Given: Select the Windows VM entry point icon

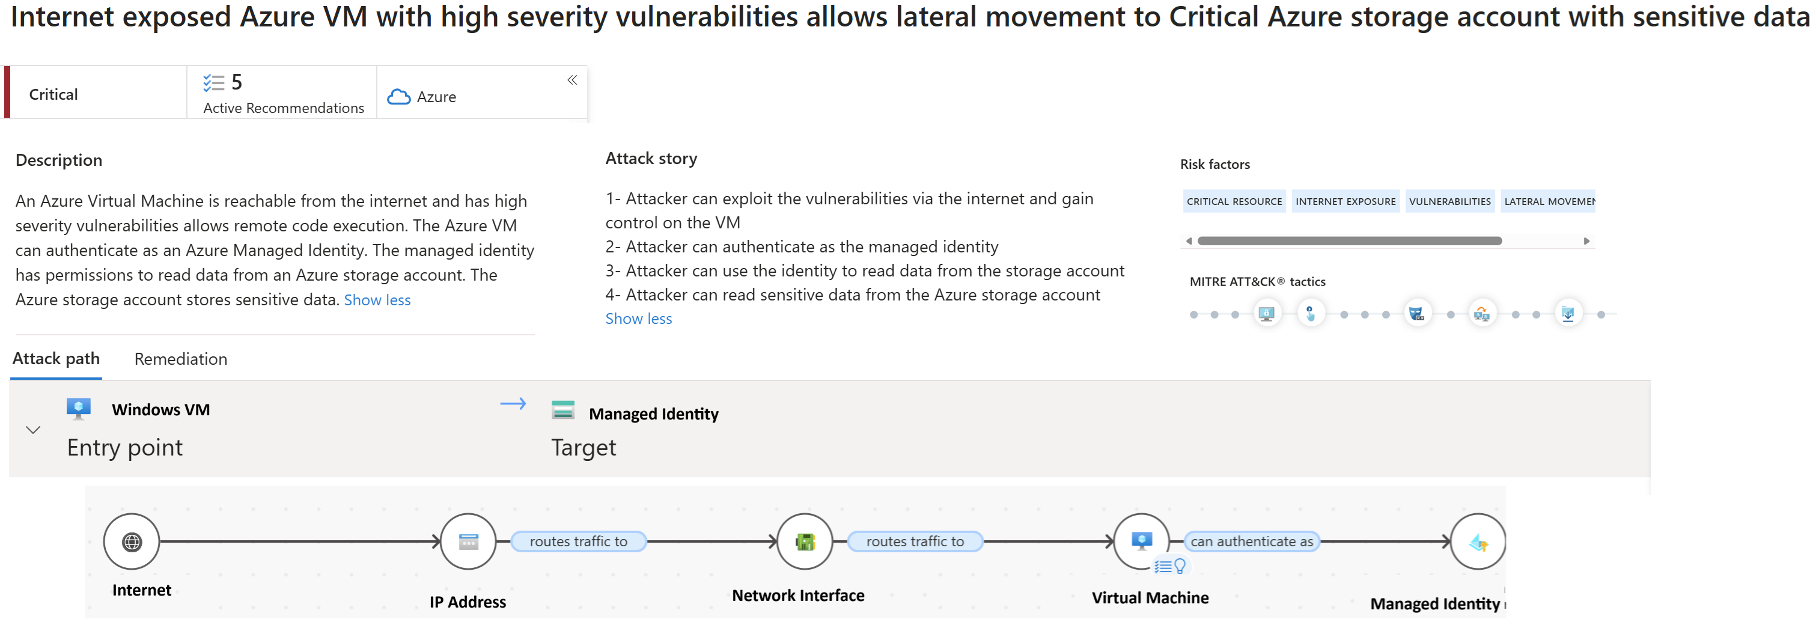Looking at the screenshot, I should [x=79, y=408].
